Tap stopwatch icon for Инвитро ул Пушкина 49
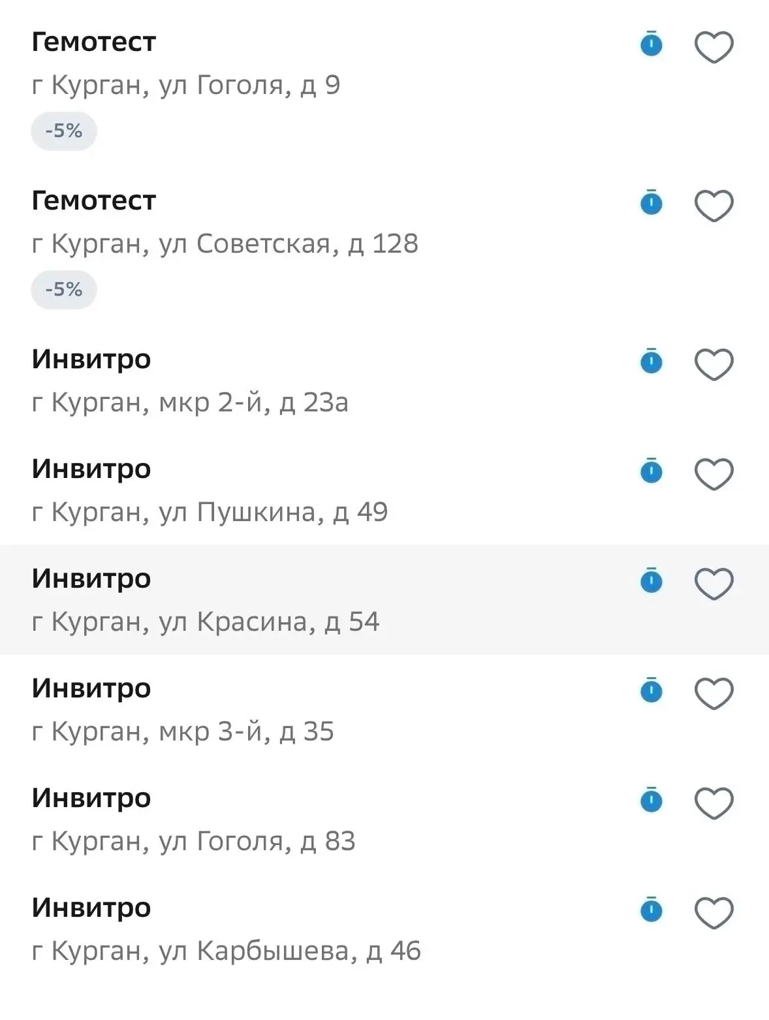 coord(651,471)
